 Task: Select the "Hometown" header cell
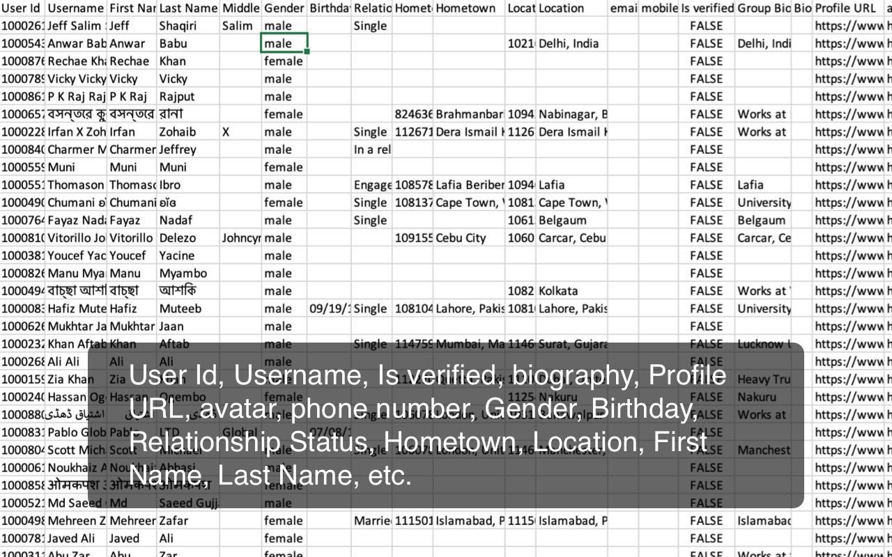click(469, 8)
